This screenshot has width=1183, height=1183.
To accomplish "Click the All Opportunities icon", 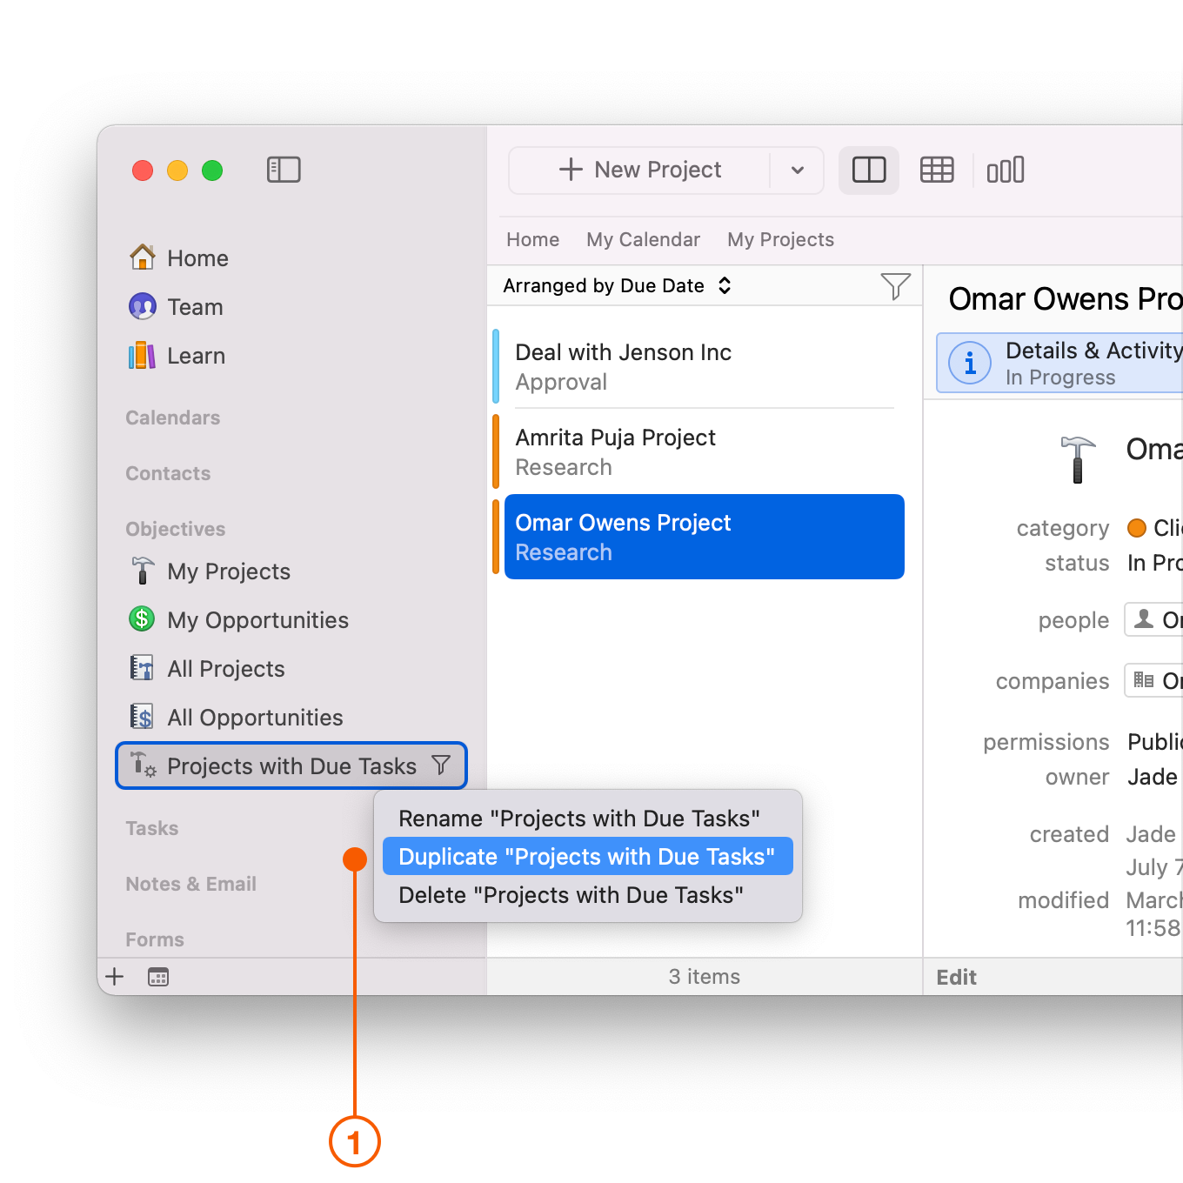I will pos(142,717).
